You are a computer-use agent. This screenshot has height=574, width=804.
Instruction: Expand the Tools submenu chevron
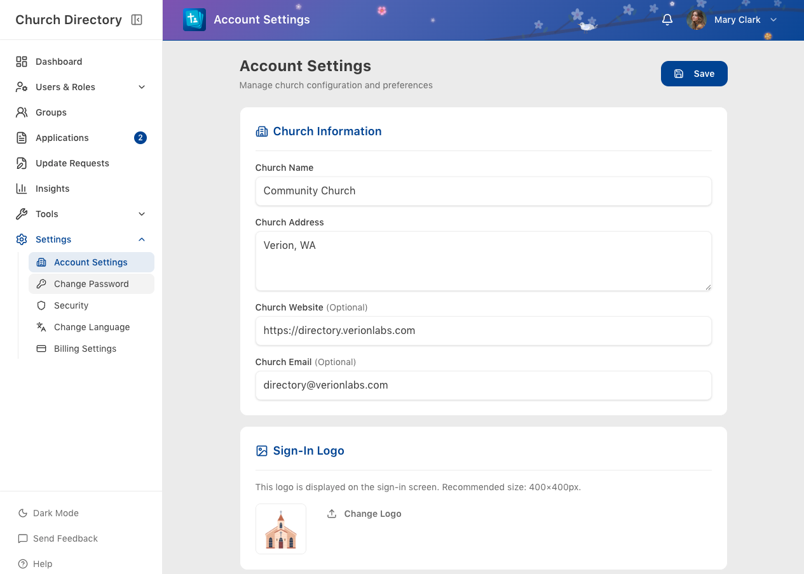[142, 214]
